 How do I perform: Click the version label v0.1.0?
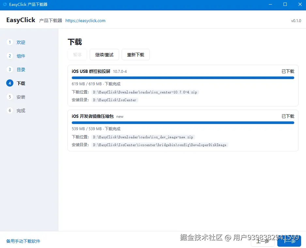point(296,21)
